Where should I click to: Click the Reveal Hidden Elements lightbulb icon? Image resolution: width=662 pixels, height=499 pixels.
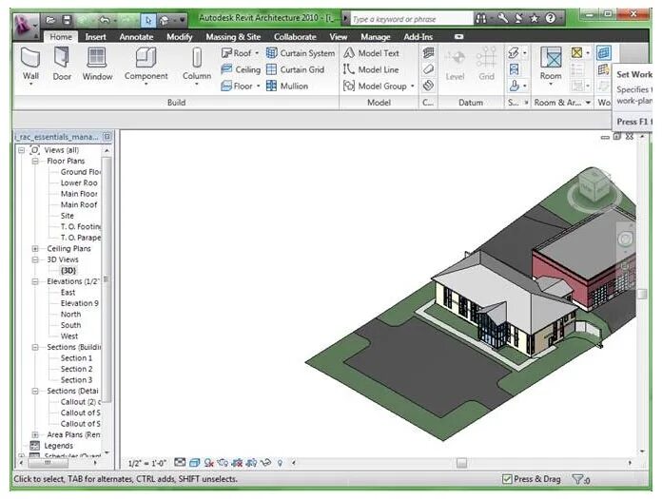pos(280,463)
